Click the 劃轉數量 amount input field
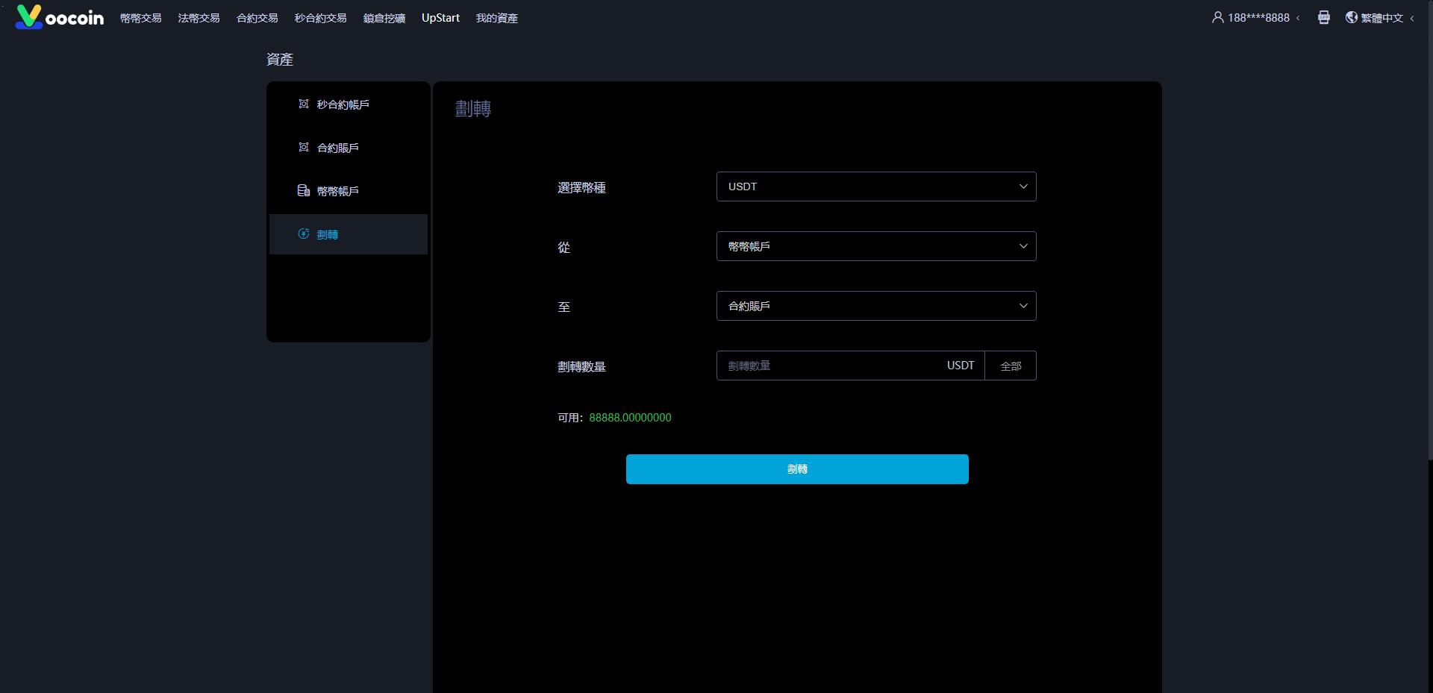This screenshot has height=693, width=1433. click(828, 366)
